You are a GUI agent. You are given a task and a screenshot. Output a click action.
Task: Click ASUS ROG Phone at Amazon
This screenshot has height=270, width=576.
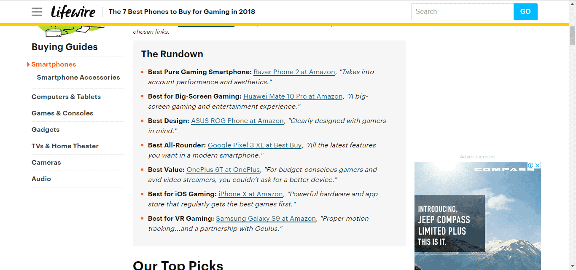pyautogui.click(x=237, y=121)
